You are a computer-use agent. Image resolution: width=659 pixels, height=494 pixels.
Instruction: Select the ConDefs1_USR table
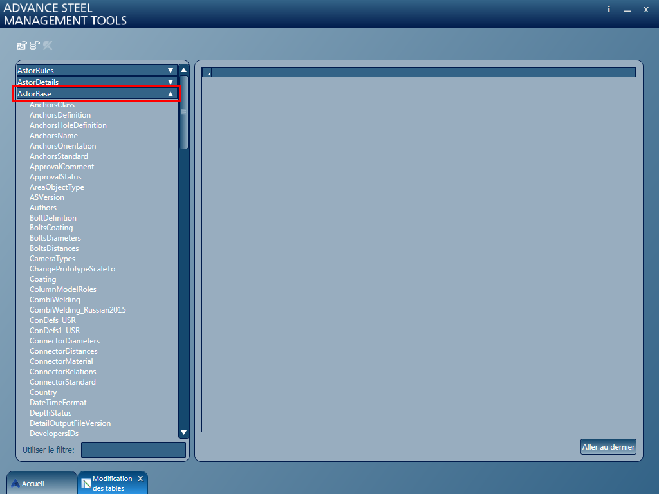pyautogui.click(x=55, y=331)
